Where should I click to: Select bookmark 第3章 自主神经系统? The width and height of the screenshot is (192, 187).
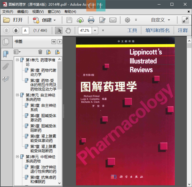(x=43, y=108)
